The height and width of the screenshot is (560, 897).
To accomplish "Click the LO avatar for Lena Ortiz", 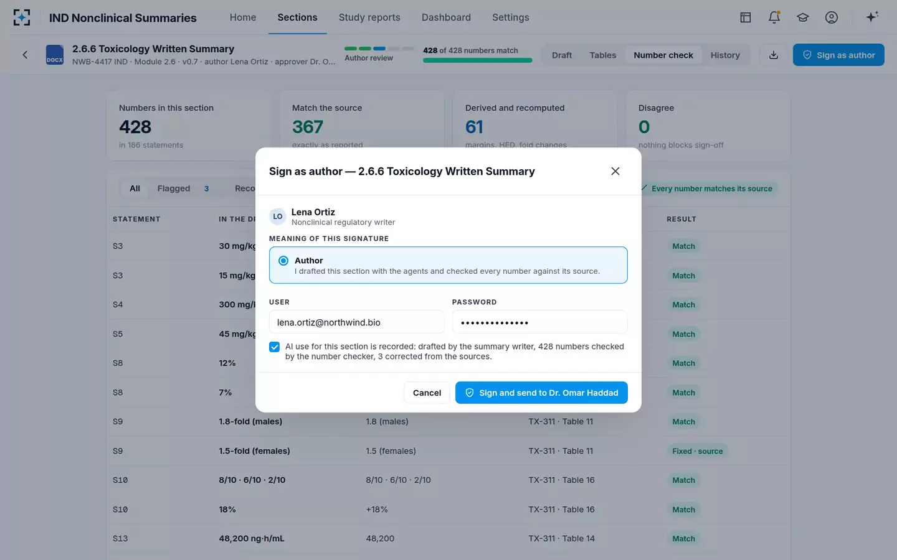I will point(278,217).
